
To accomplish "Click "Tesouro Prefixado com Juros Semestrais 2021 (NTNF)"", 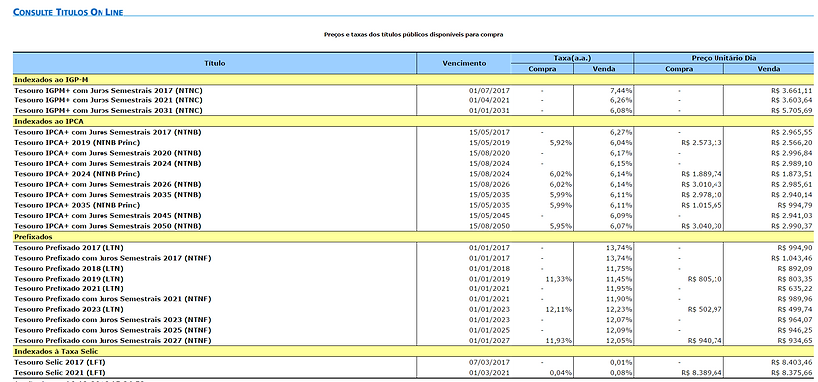I will (112, 299).
